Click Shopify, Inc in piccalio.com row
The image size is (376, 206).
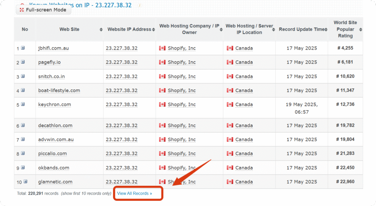pos(182,153)
